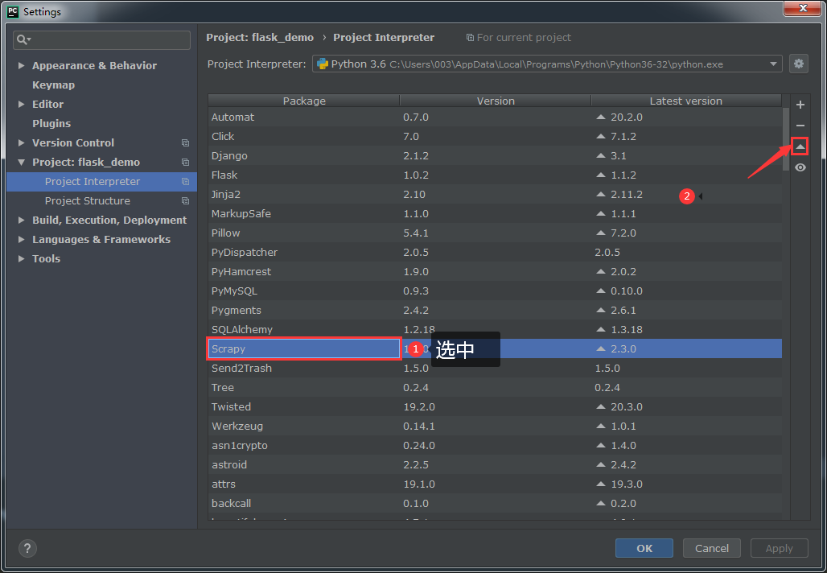Click the Cancel button
Screen dimensions: 827x573
point(711,548)
